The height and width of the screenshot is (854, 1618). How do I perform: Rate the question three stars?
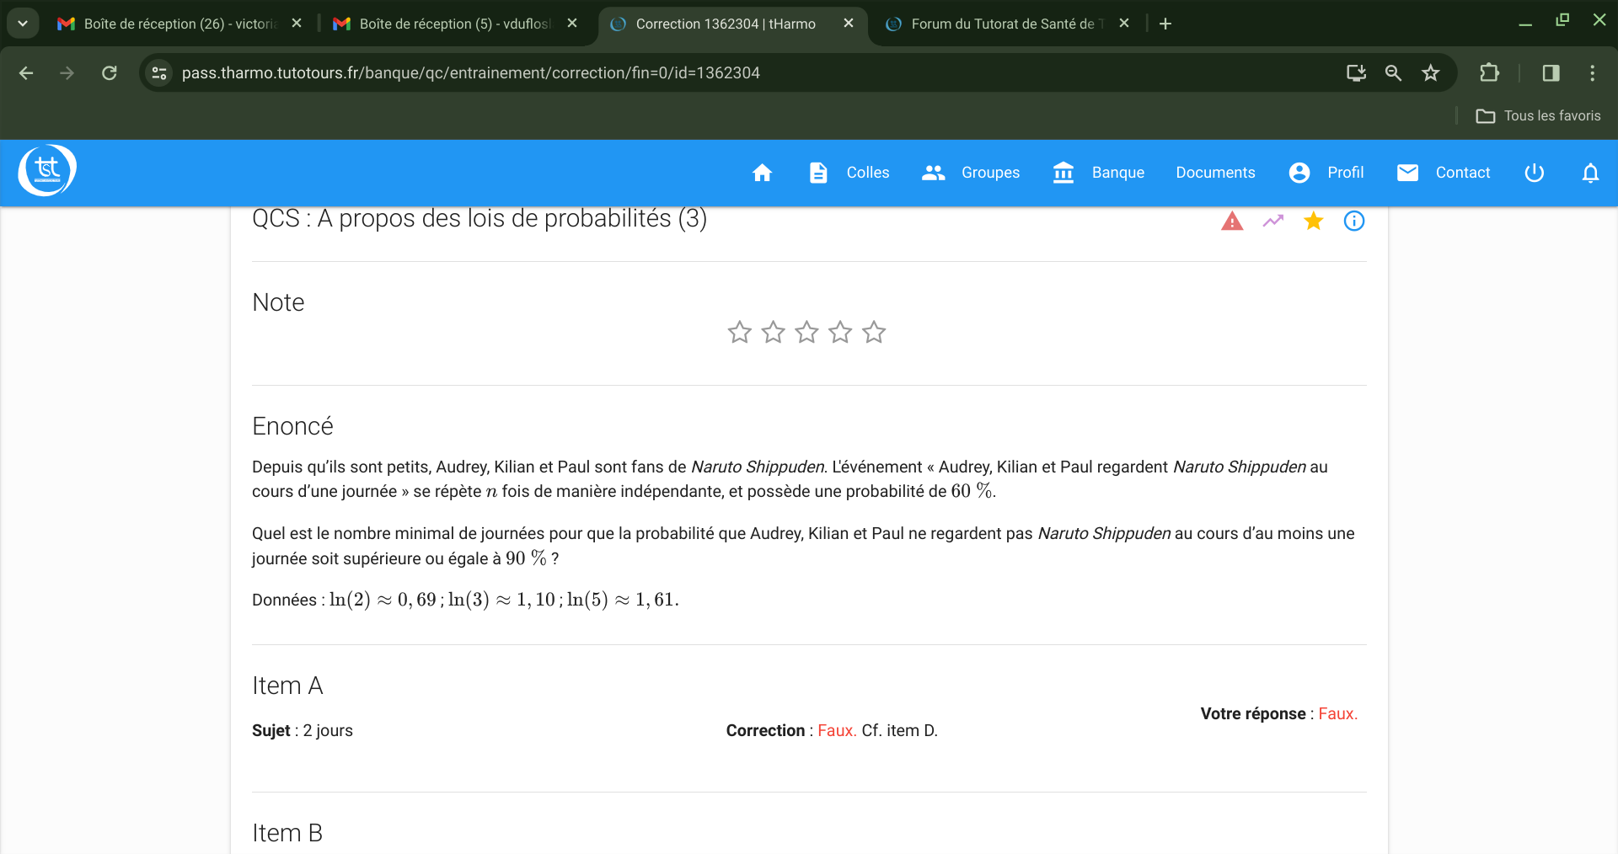(806, 332)
